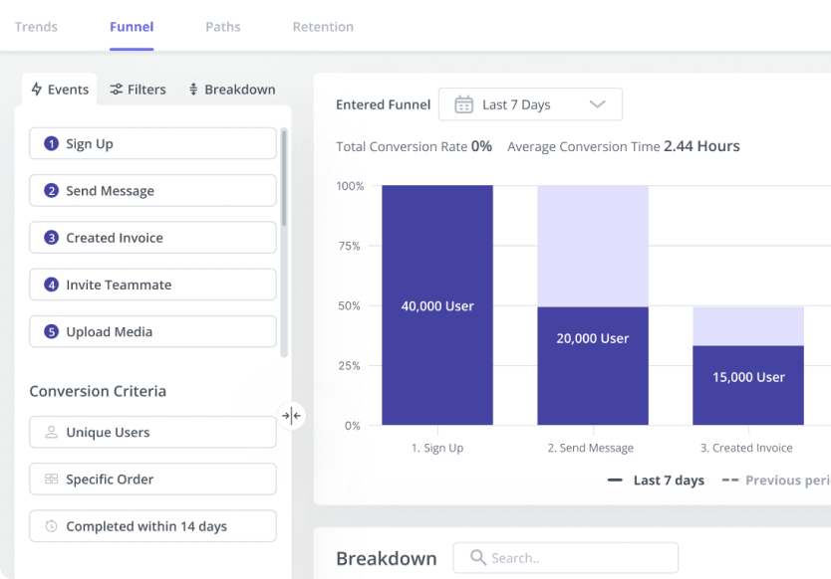Switch to the Trends tab
Screen dimensions: 831x579
pos(36,27)
